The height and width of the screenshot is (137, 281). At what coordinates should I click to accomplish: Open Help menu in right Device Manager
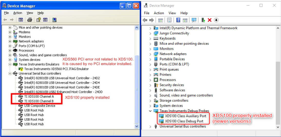[184, 13]
